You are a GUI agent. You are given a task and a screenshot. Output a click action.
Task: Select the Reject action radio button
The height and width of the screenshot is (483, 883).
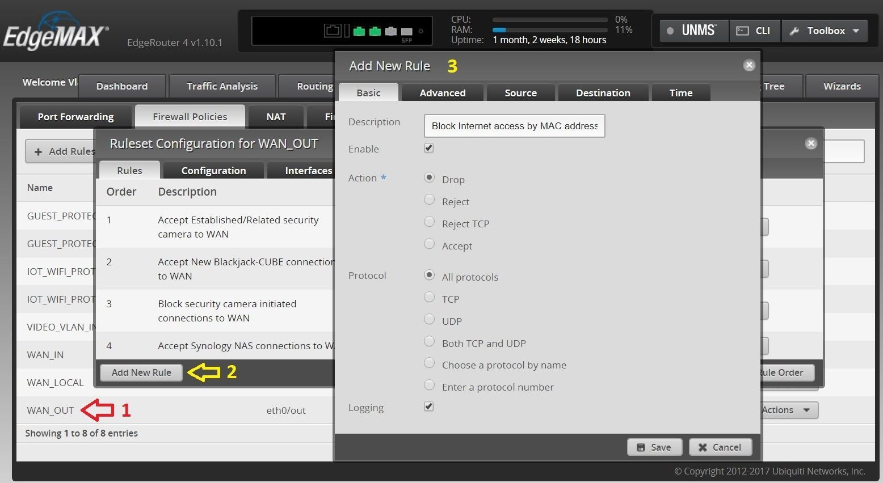click(x=430, y=200)
